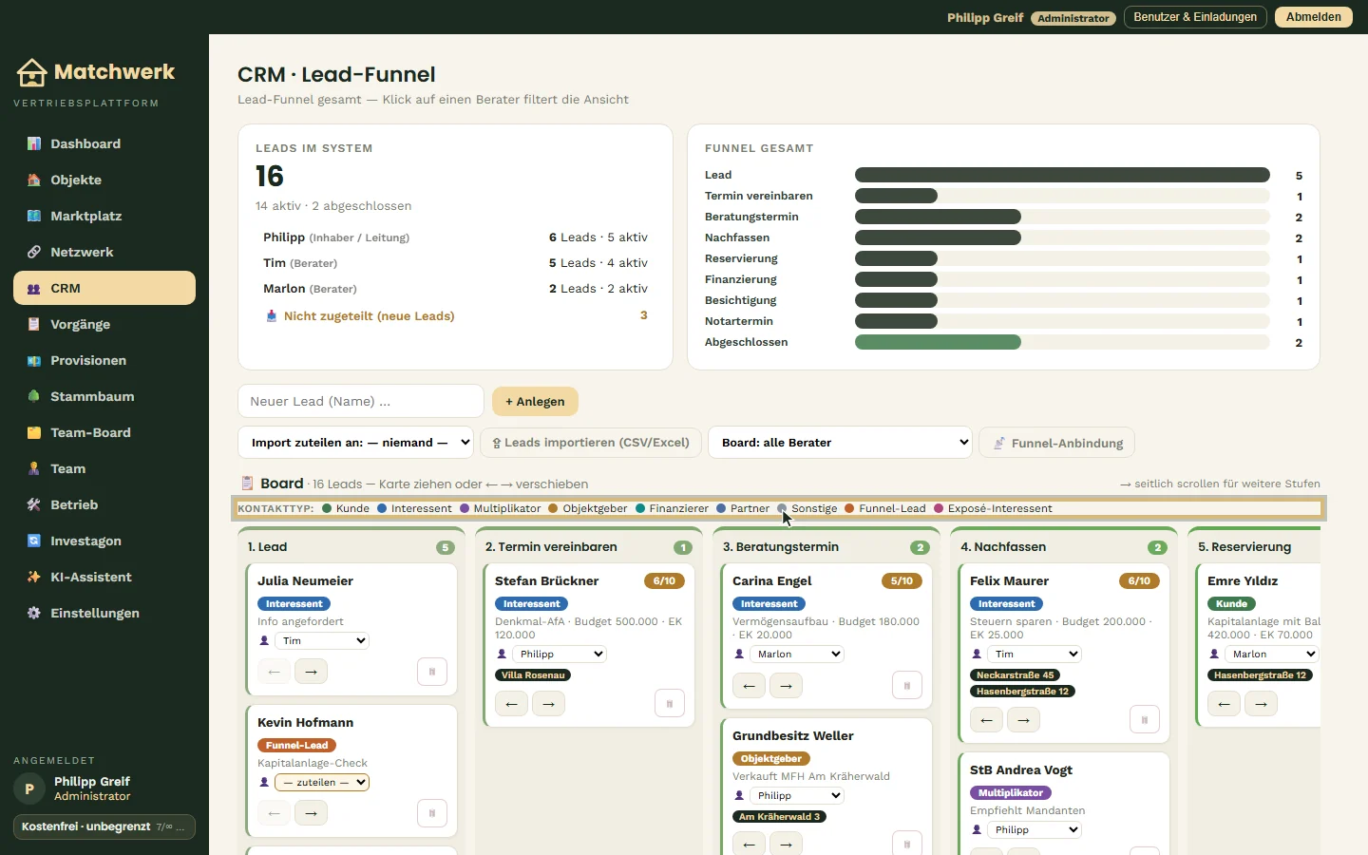Click the Marktplatz sidebar icon
This screenshot has height=855, width=1368.
point(34,216)
